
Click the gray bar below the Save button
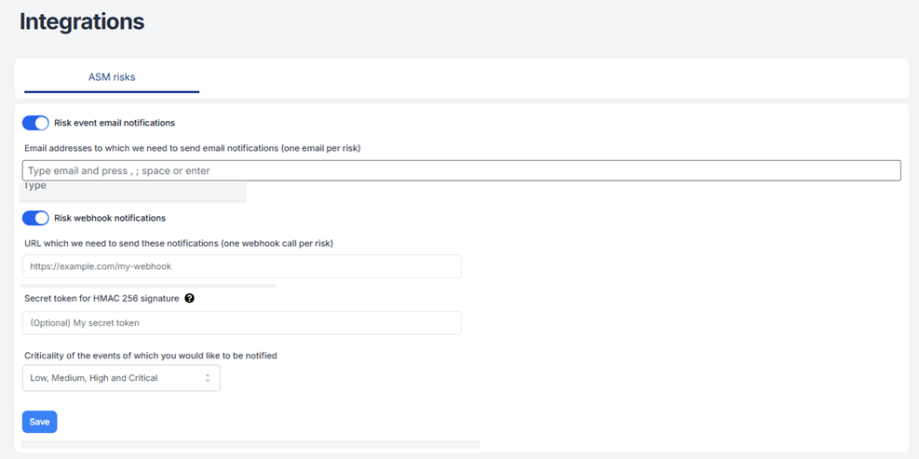[250, 445]
